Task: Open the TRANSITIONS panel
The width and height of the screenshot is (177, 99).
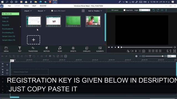Action: pyautogui.click(x=33, y=49)
